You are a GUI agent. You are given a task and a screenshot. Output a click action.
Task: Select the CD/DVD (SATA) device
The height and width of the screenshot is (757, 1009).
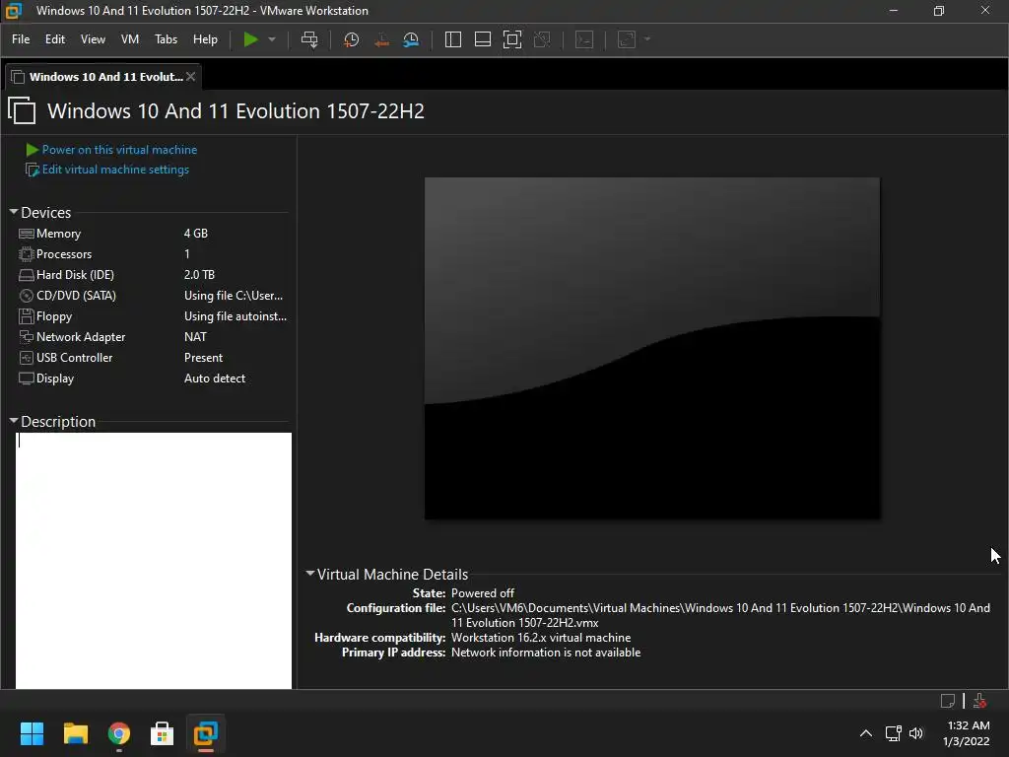(152, 296)
